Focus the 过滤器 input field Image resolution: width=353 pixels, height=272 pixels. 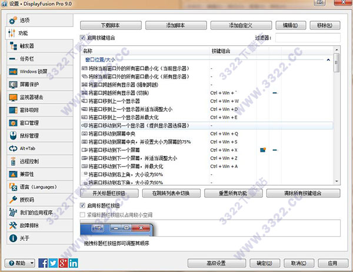(x=308, y=38)
